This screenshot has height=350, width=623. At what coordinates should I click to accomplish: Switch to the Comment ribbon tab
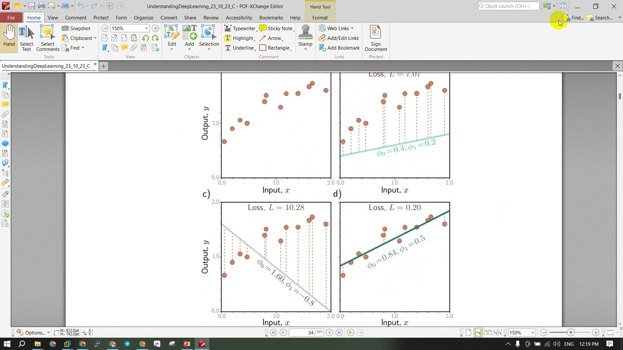[75, 17]
